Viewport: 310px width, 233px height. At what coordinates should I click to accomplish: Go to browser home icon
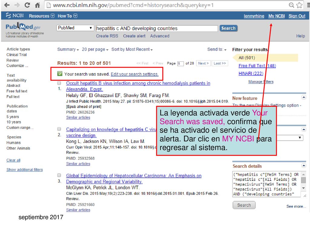[x=37, y=5]
